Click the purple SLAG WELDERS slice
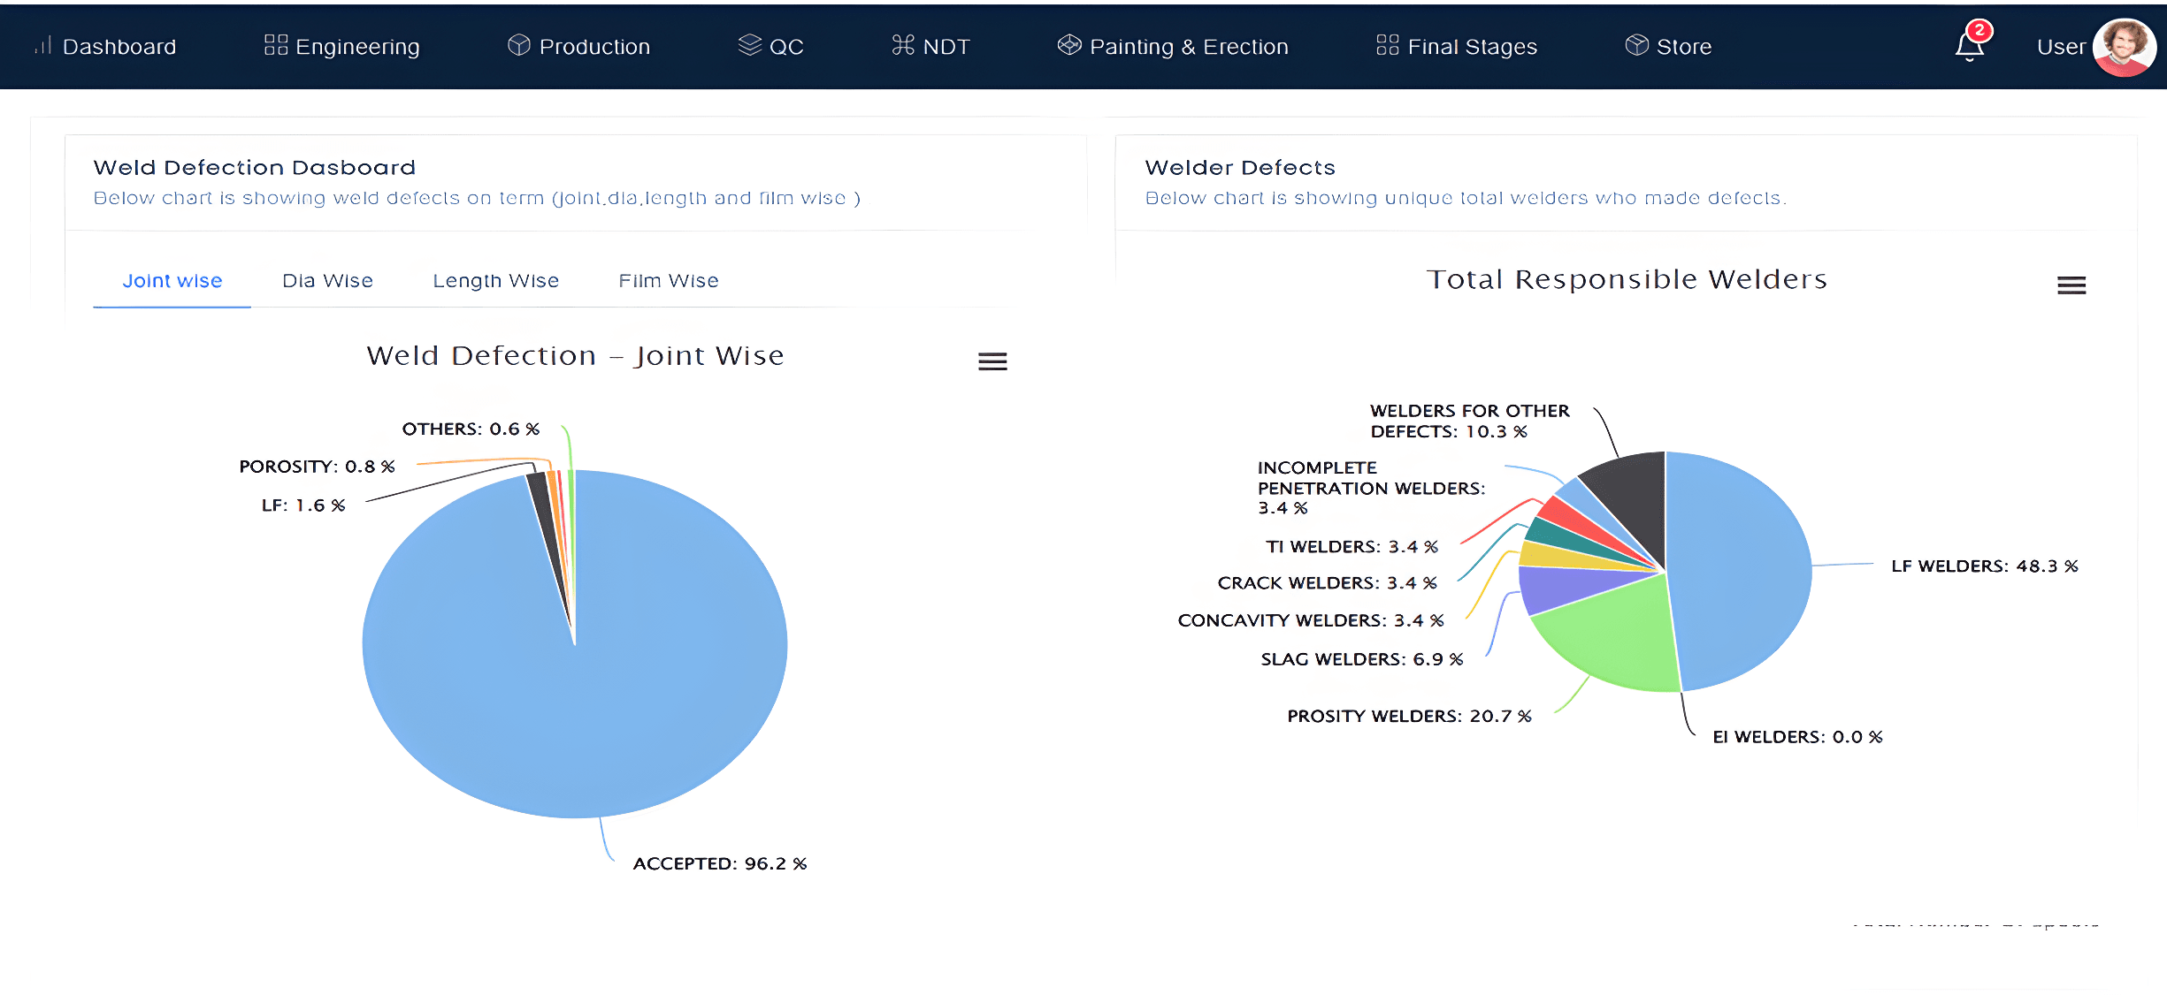 click(x=1557, y=588)
